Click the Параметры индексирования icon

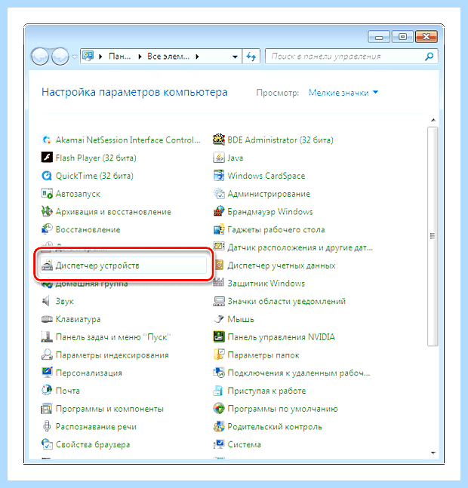(47, 354)
